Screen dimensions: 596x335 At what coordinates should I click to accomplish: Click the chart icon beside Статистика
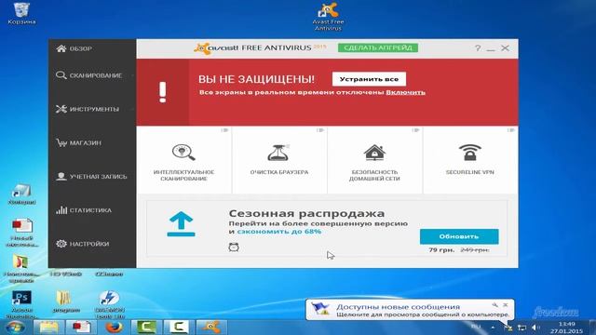pyautogui.click(x=61, y=210)
